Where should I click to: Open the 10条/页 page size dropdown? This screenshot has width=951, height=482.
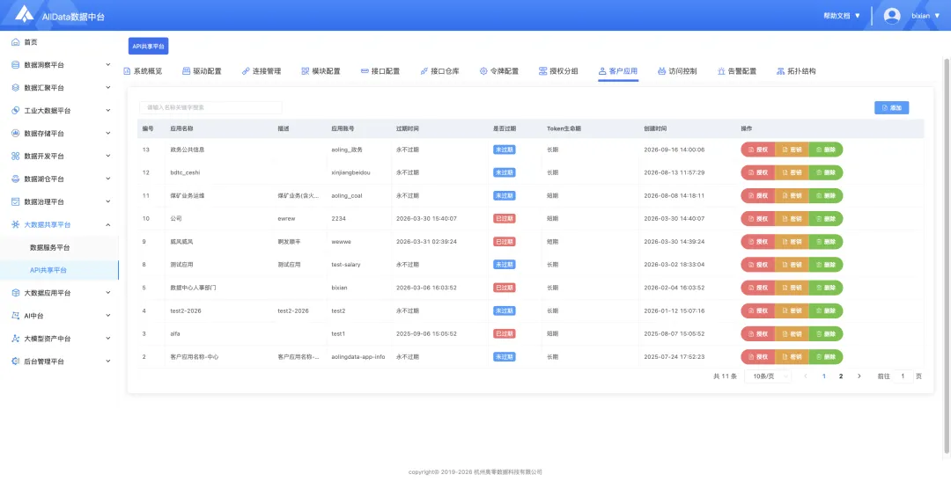(x=768, y=376)
